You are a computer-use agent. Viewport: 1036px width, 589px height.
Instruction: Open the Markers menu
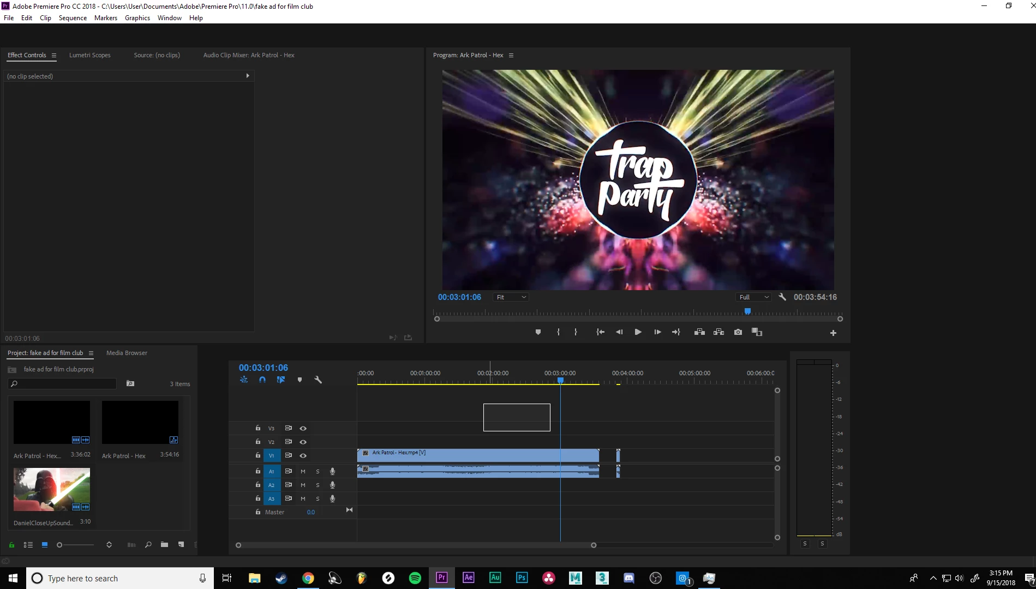click(x=106, y=18)
